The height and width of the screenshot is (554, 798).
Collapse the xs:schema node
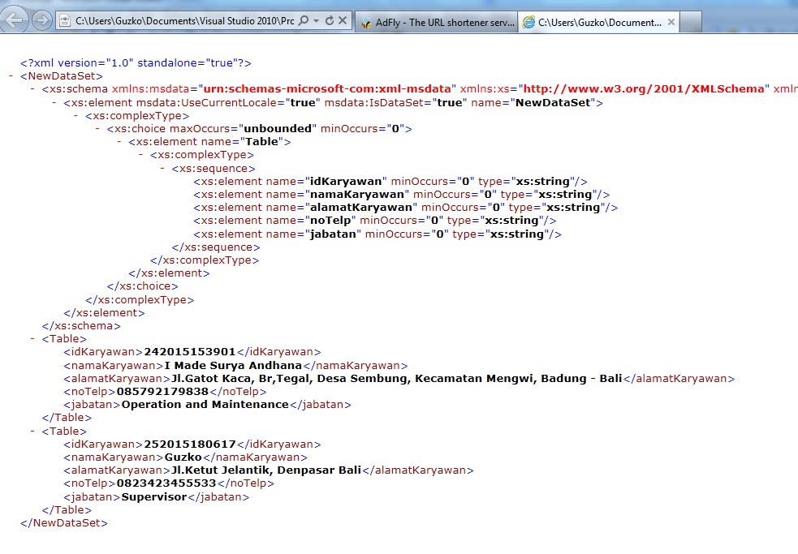(x=32, y=89)
